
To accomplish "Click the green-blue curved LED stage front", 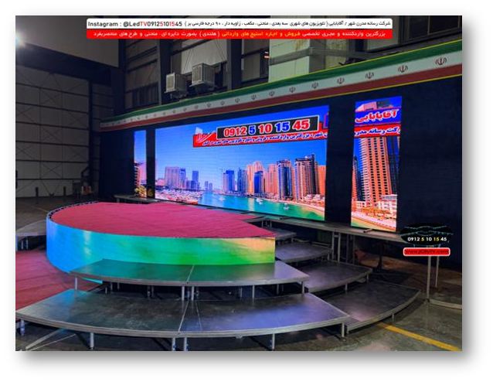I will coord(155,249).
